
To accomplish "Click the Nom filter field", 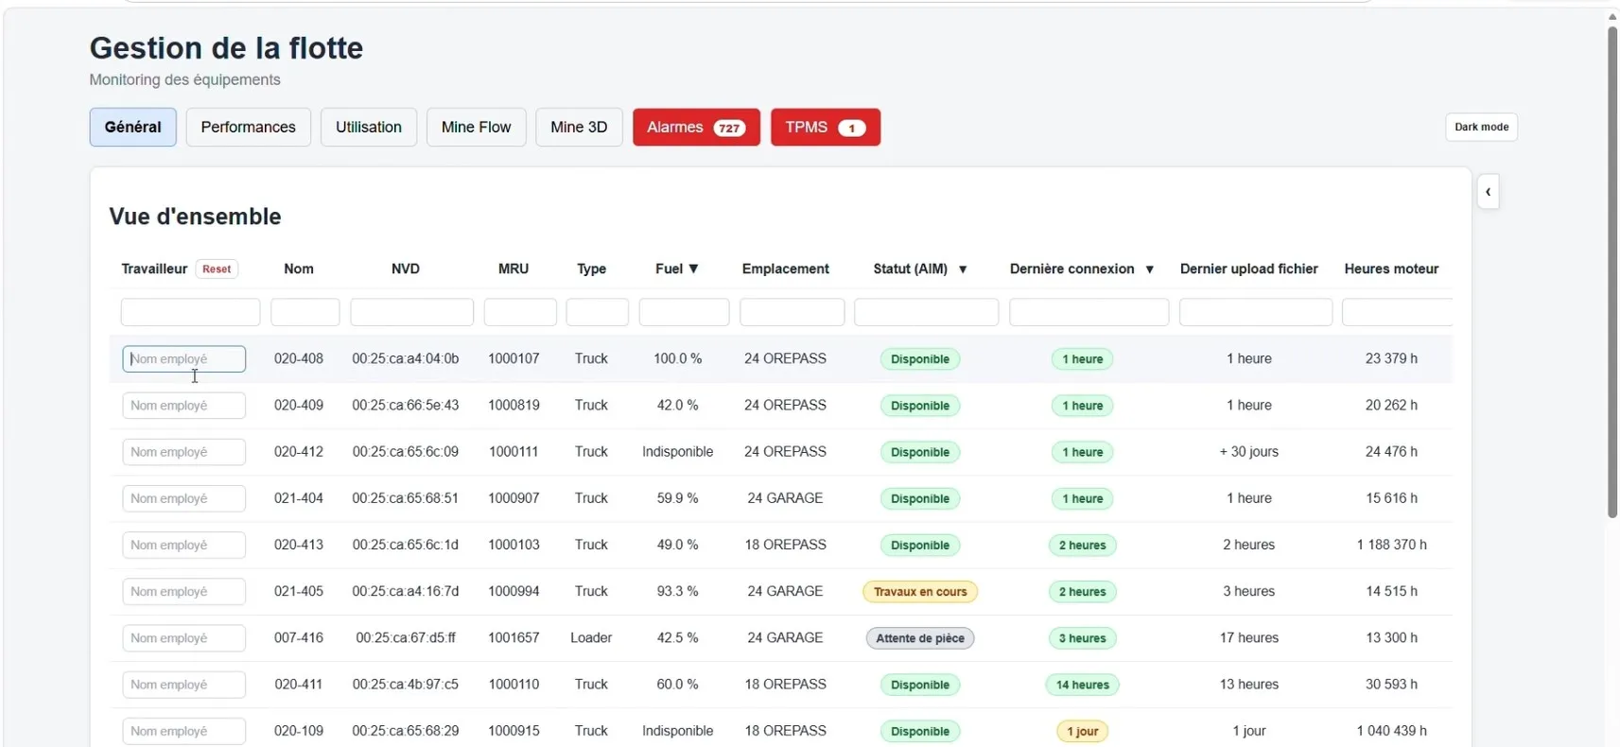I will pos(305,312).
